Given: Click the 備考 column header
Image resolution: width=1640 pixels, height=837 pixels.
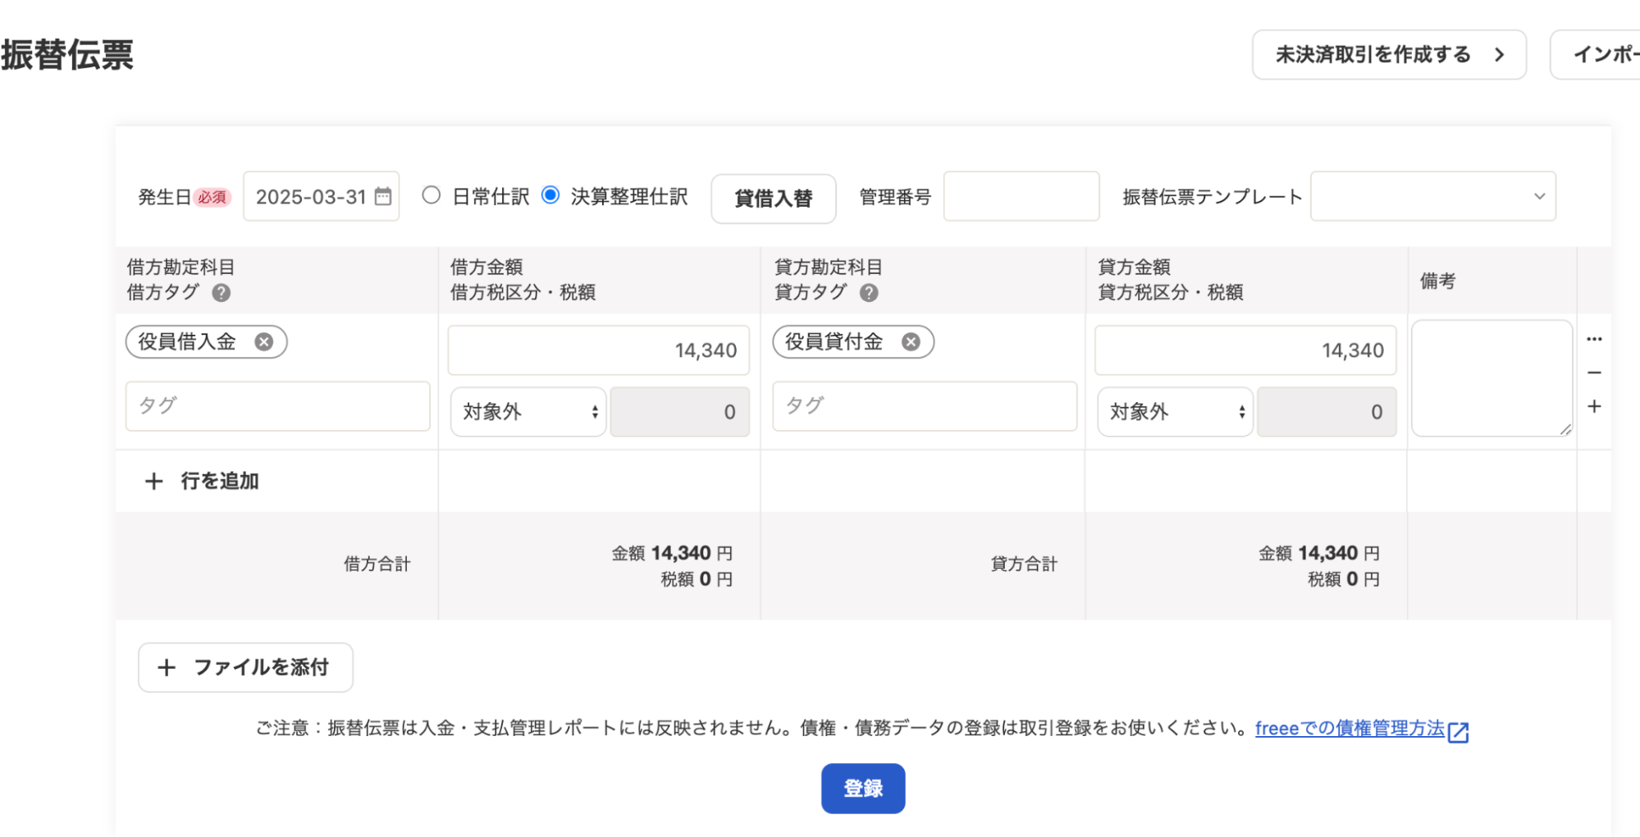Looking at the screenshot, I should click(1437, 281).
